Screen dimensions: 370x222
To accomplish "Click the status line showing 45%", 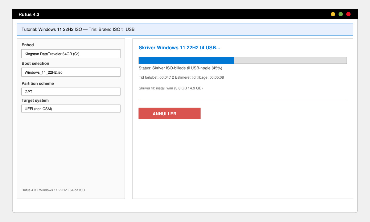I will [180, 68].
